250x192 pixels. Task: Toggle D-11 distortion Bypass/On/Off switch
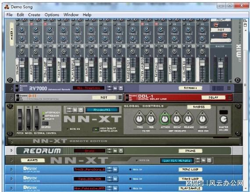click(18, 97)
